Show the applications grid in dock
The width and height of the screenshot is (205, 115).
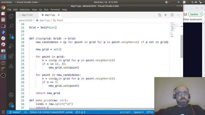pyautogui.click(x=3, y=112)
